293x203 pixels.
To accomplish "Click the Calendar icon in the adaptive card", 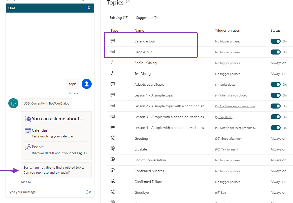I will click(28, 130).
